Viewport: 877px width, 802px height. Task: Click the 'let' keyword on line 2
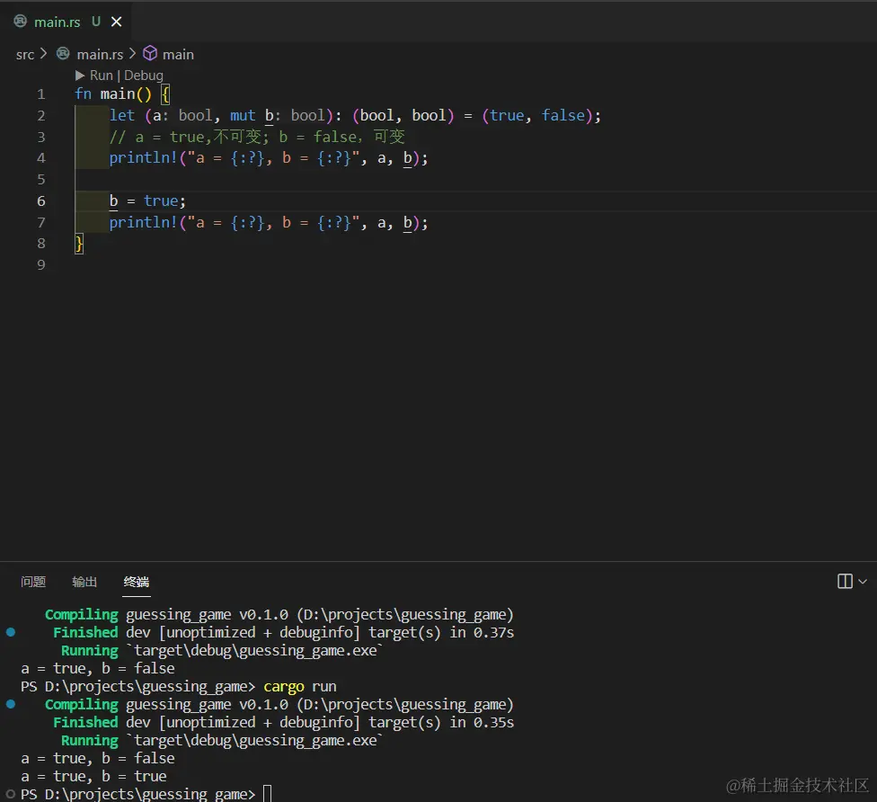(x=122, y=115)
